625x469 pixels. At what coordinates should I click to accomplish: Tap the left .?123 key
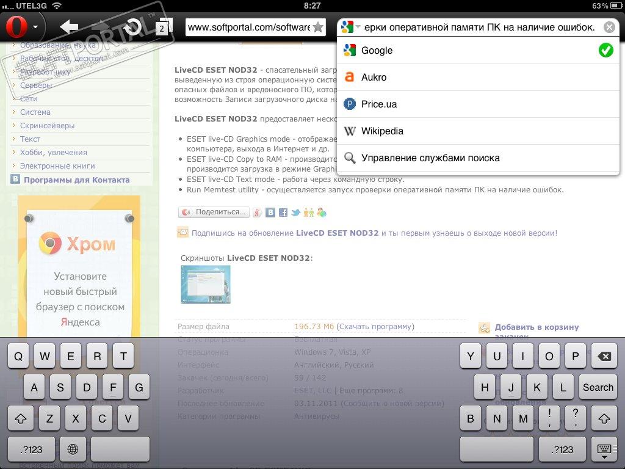pos(31,449)
